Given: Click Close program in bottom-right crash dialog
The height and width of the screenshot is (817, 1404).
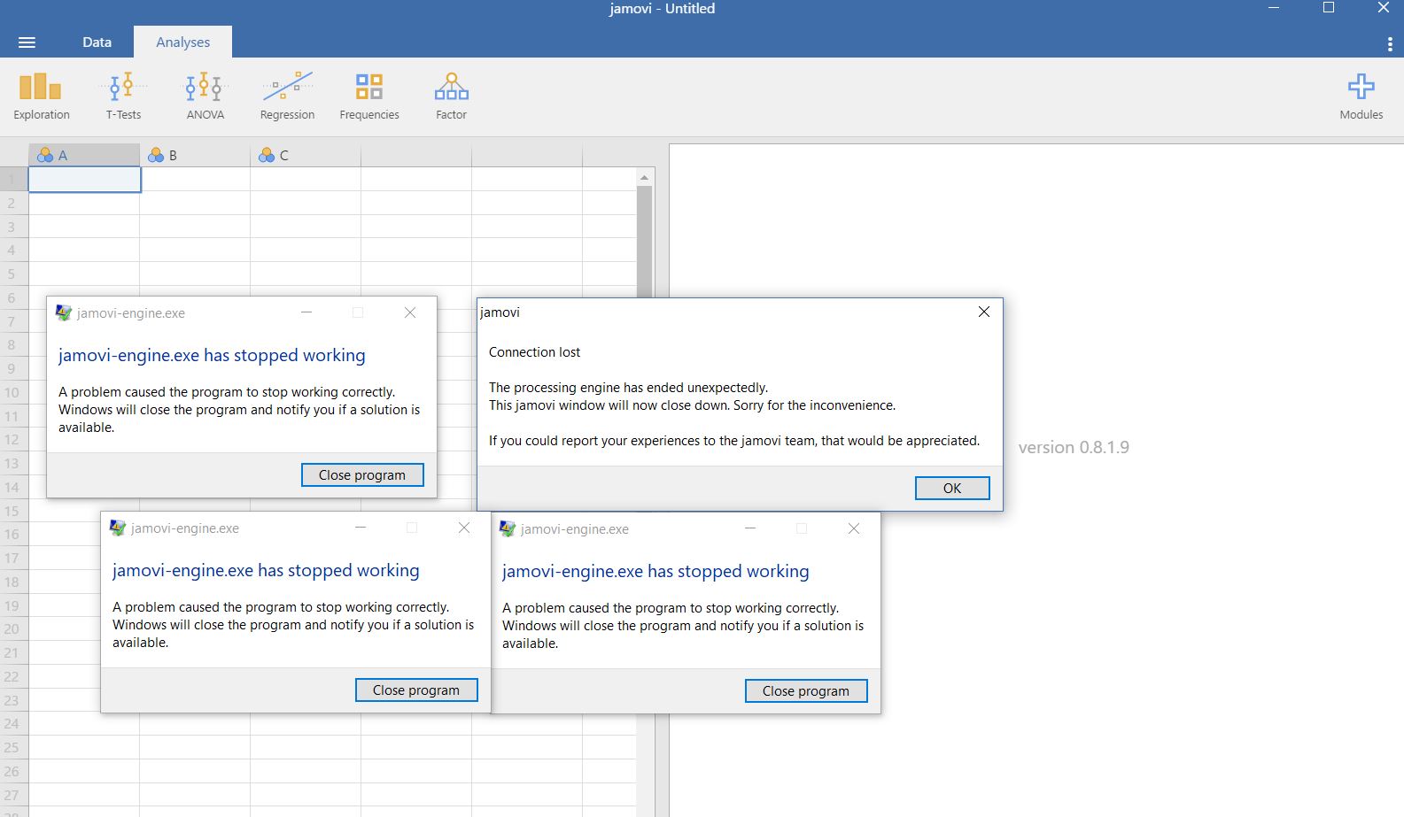Looking at the screenshot, I should click(x=806, y=690).
